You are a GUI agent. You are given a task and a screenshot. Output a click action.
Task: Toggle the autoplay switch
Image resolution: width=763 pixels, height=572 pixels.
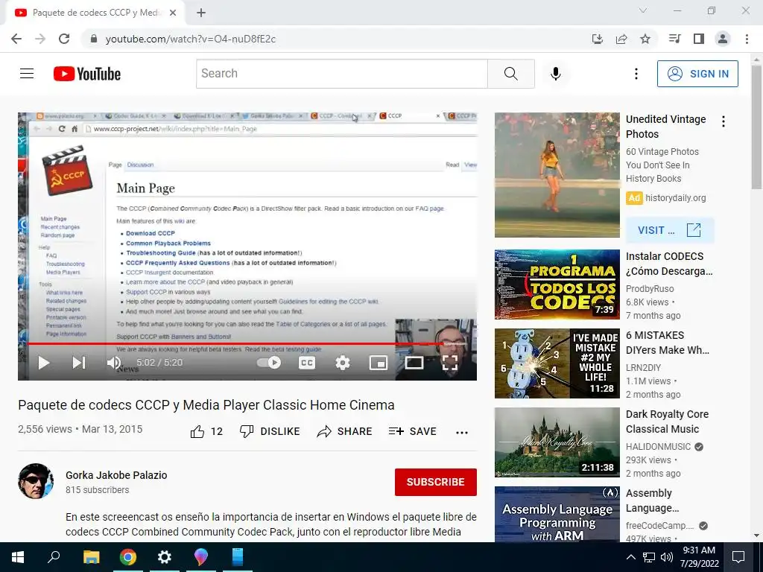click(268, 363)
